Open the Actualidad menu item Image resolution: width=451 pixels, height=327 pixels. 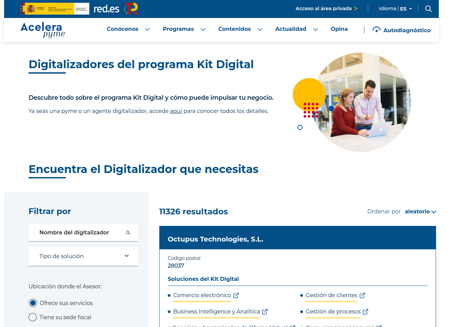pyautogui.click(x=291, y=29)
